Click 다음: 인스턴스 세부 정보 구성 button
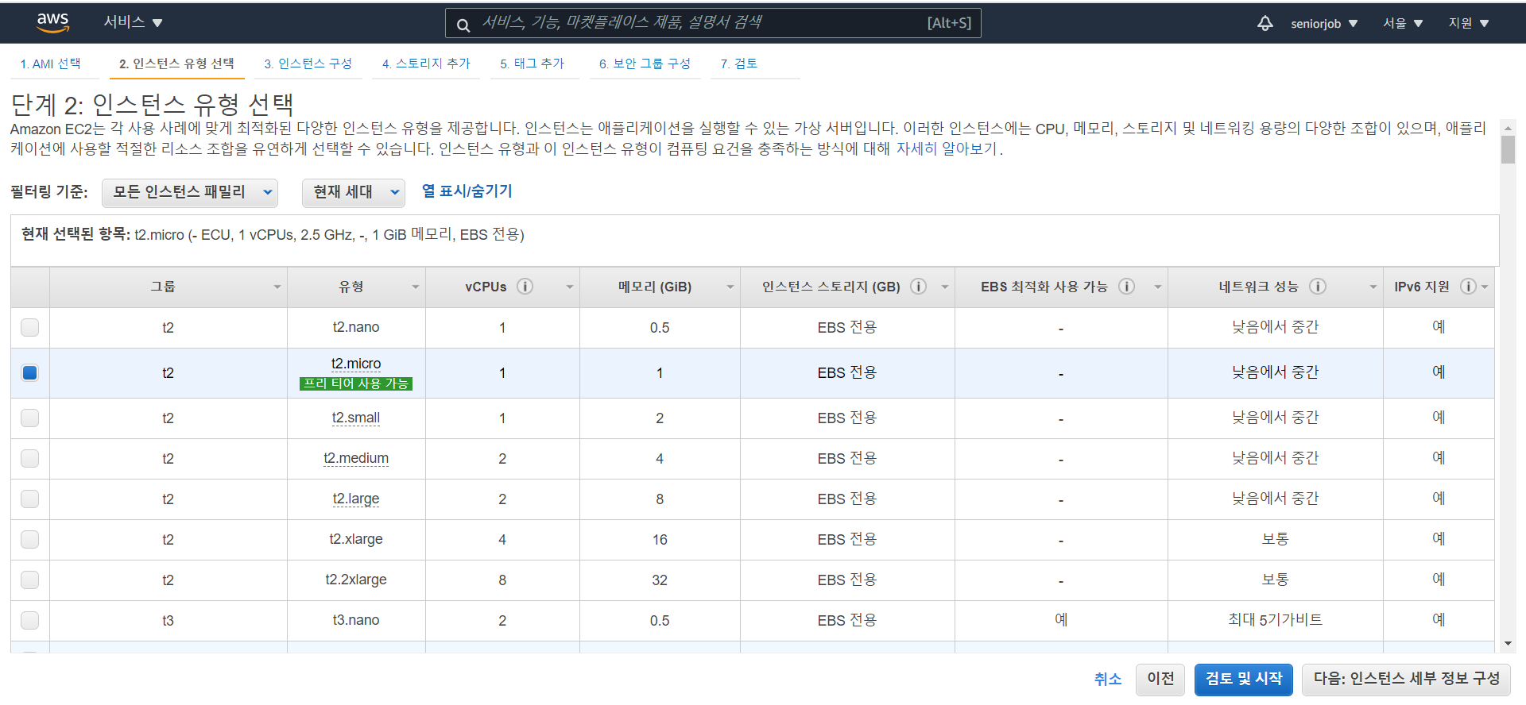This screenshot has height=705, width=1526. click(1406, 679)
